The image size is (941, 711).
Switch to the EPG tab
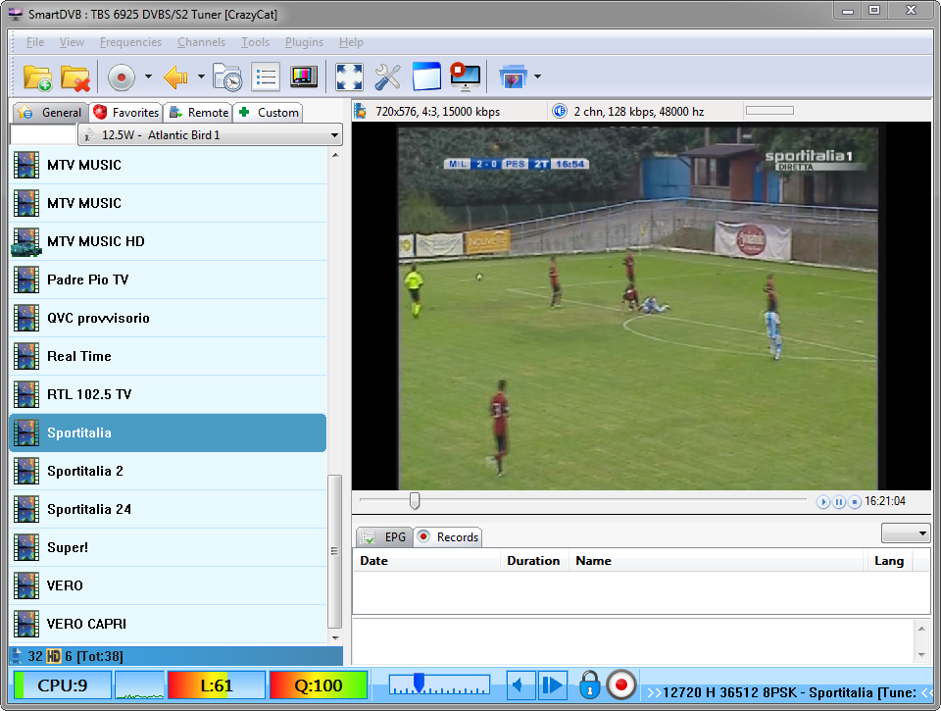384,536
